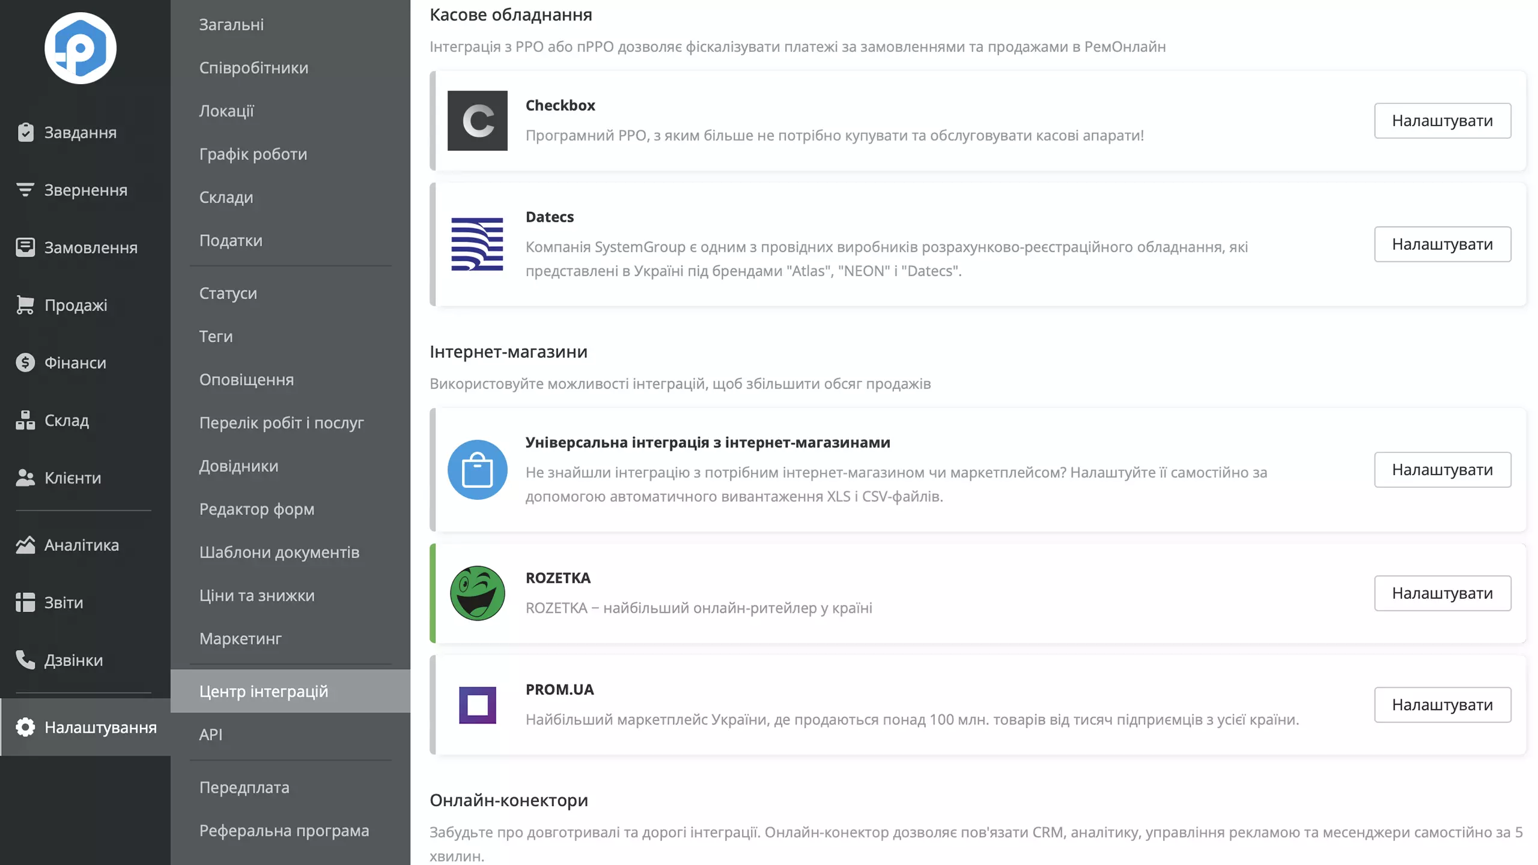Open Ціни та знижки
This screenshot has height=865, width=1538.
click(291, 595)
